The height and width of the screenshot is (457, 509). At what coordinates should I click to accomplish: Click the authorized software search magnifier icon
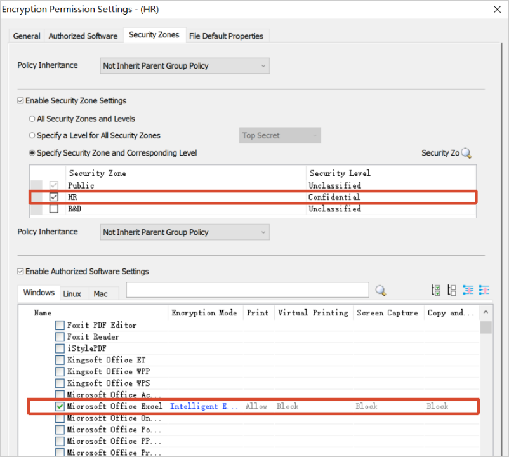[x=380, y=290]
